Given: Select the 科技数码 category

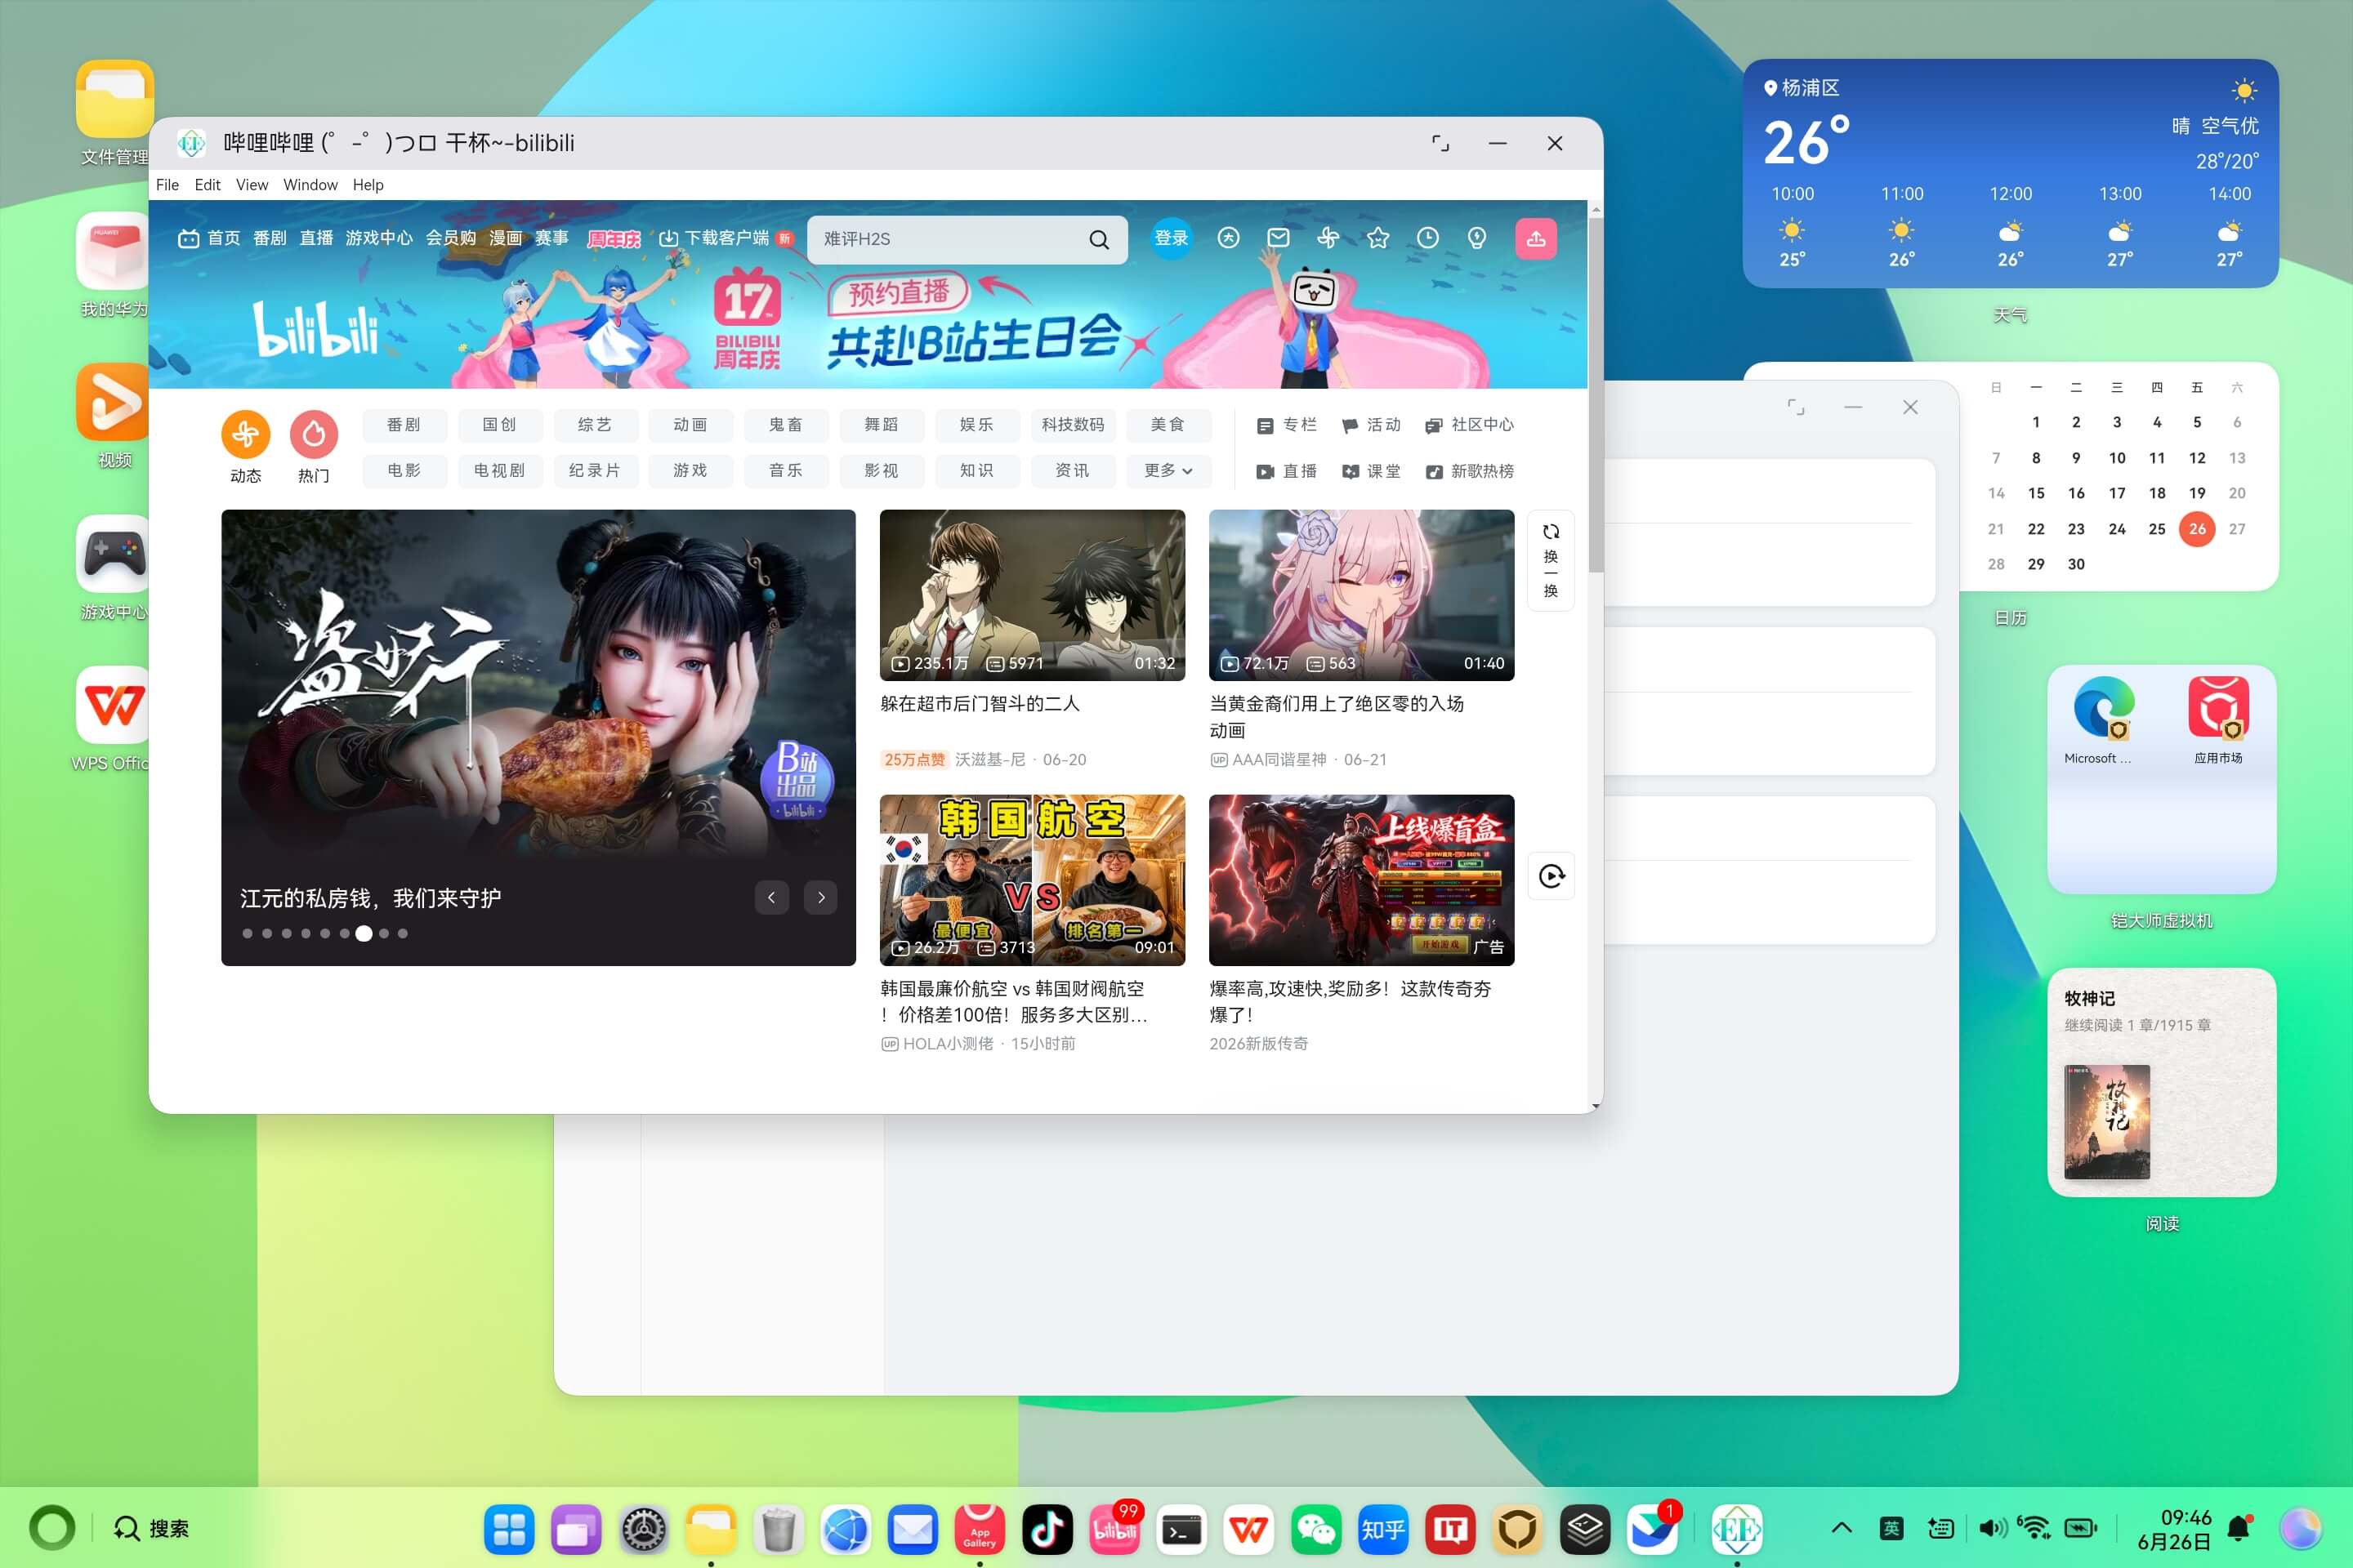Looking at the screenshot, I should click(x=1073, y=425).
